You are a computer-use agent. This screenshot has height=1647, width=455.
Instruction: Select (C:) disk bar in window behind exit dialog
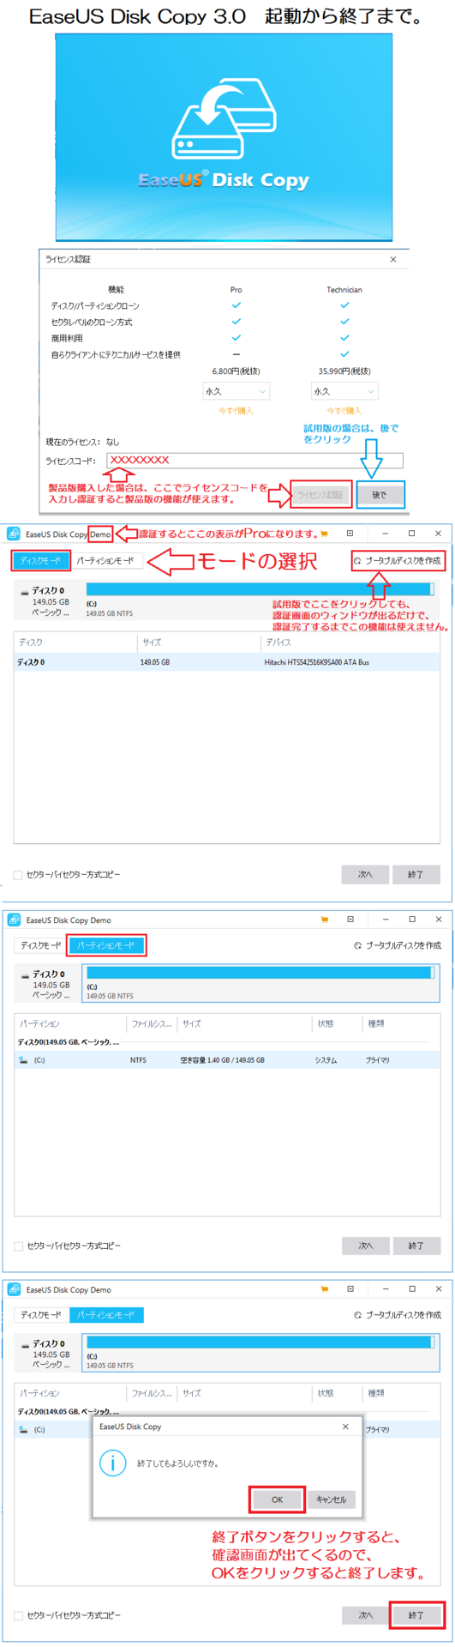pyautogui.click(x=260, y=1353)
